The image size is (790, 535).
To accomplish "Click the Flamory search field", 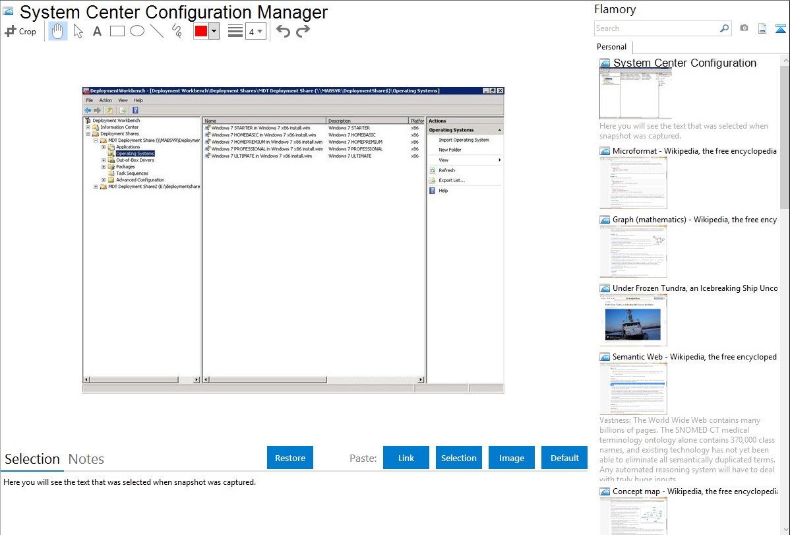I will (657, 28).
